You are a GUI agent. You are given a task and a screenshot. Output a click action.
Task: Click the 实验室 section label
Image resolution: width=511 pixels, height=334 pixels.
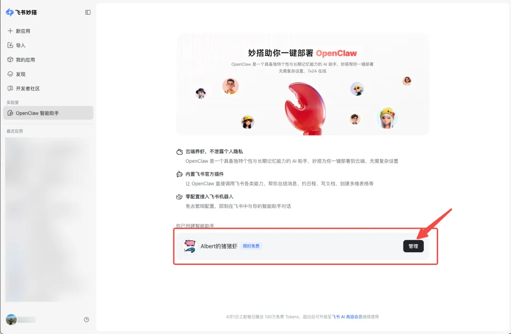point(12,102)
